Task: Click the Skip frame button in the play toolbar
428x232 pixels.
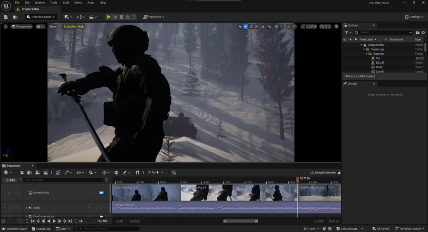Action: coord(115,17)
